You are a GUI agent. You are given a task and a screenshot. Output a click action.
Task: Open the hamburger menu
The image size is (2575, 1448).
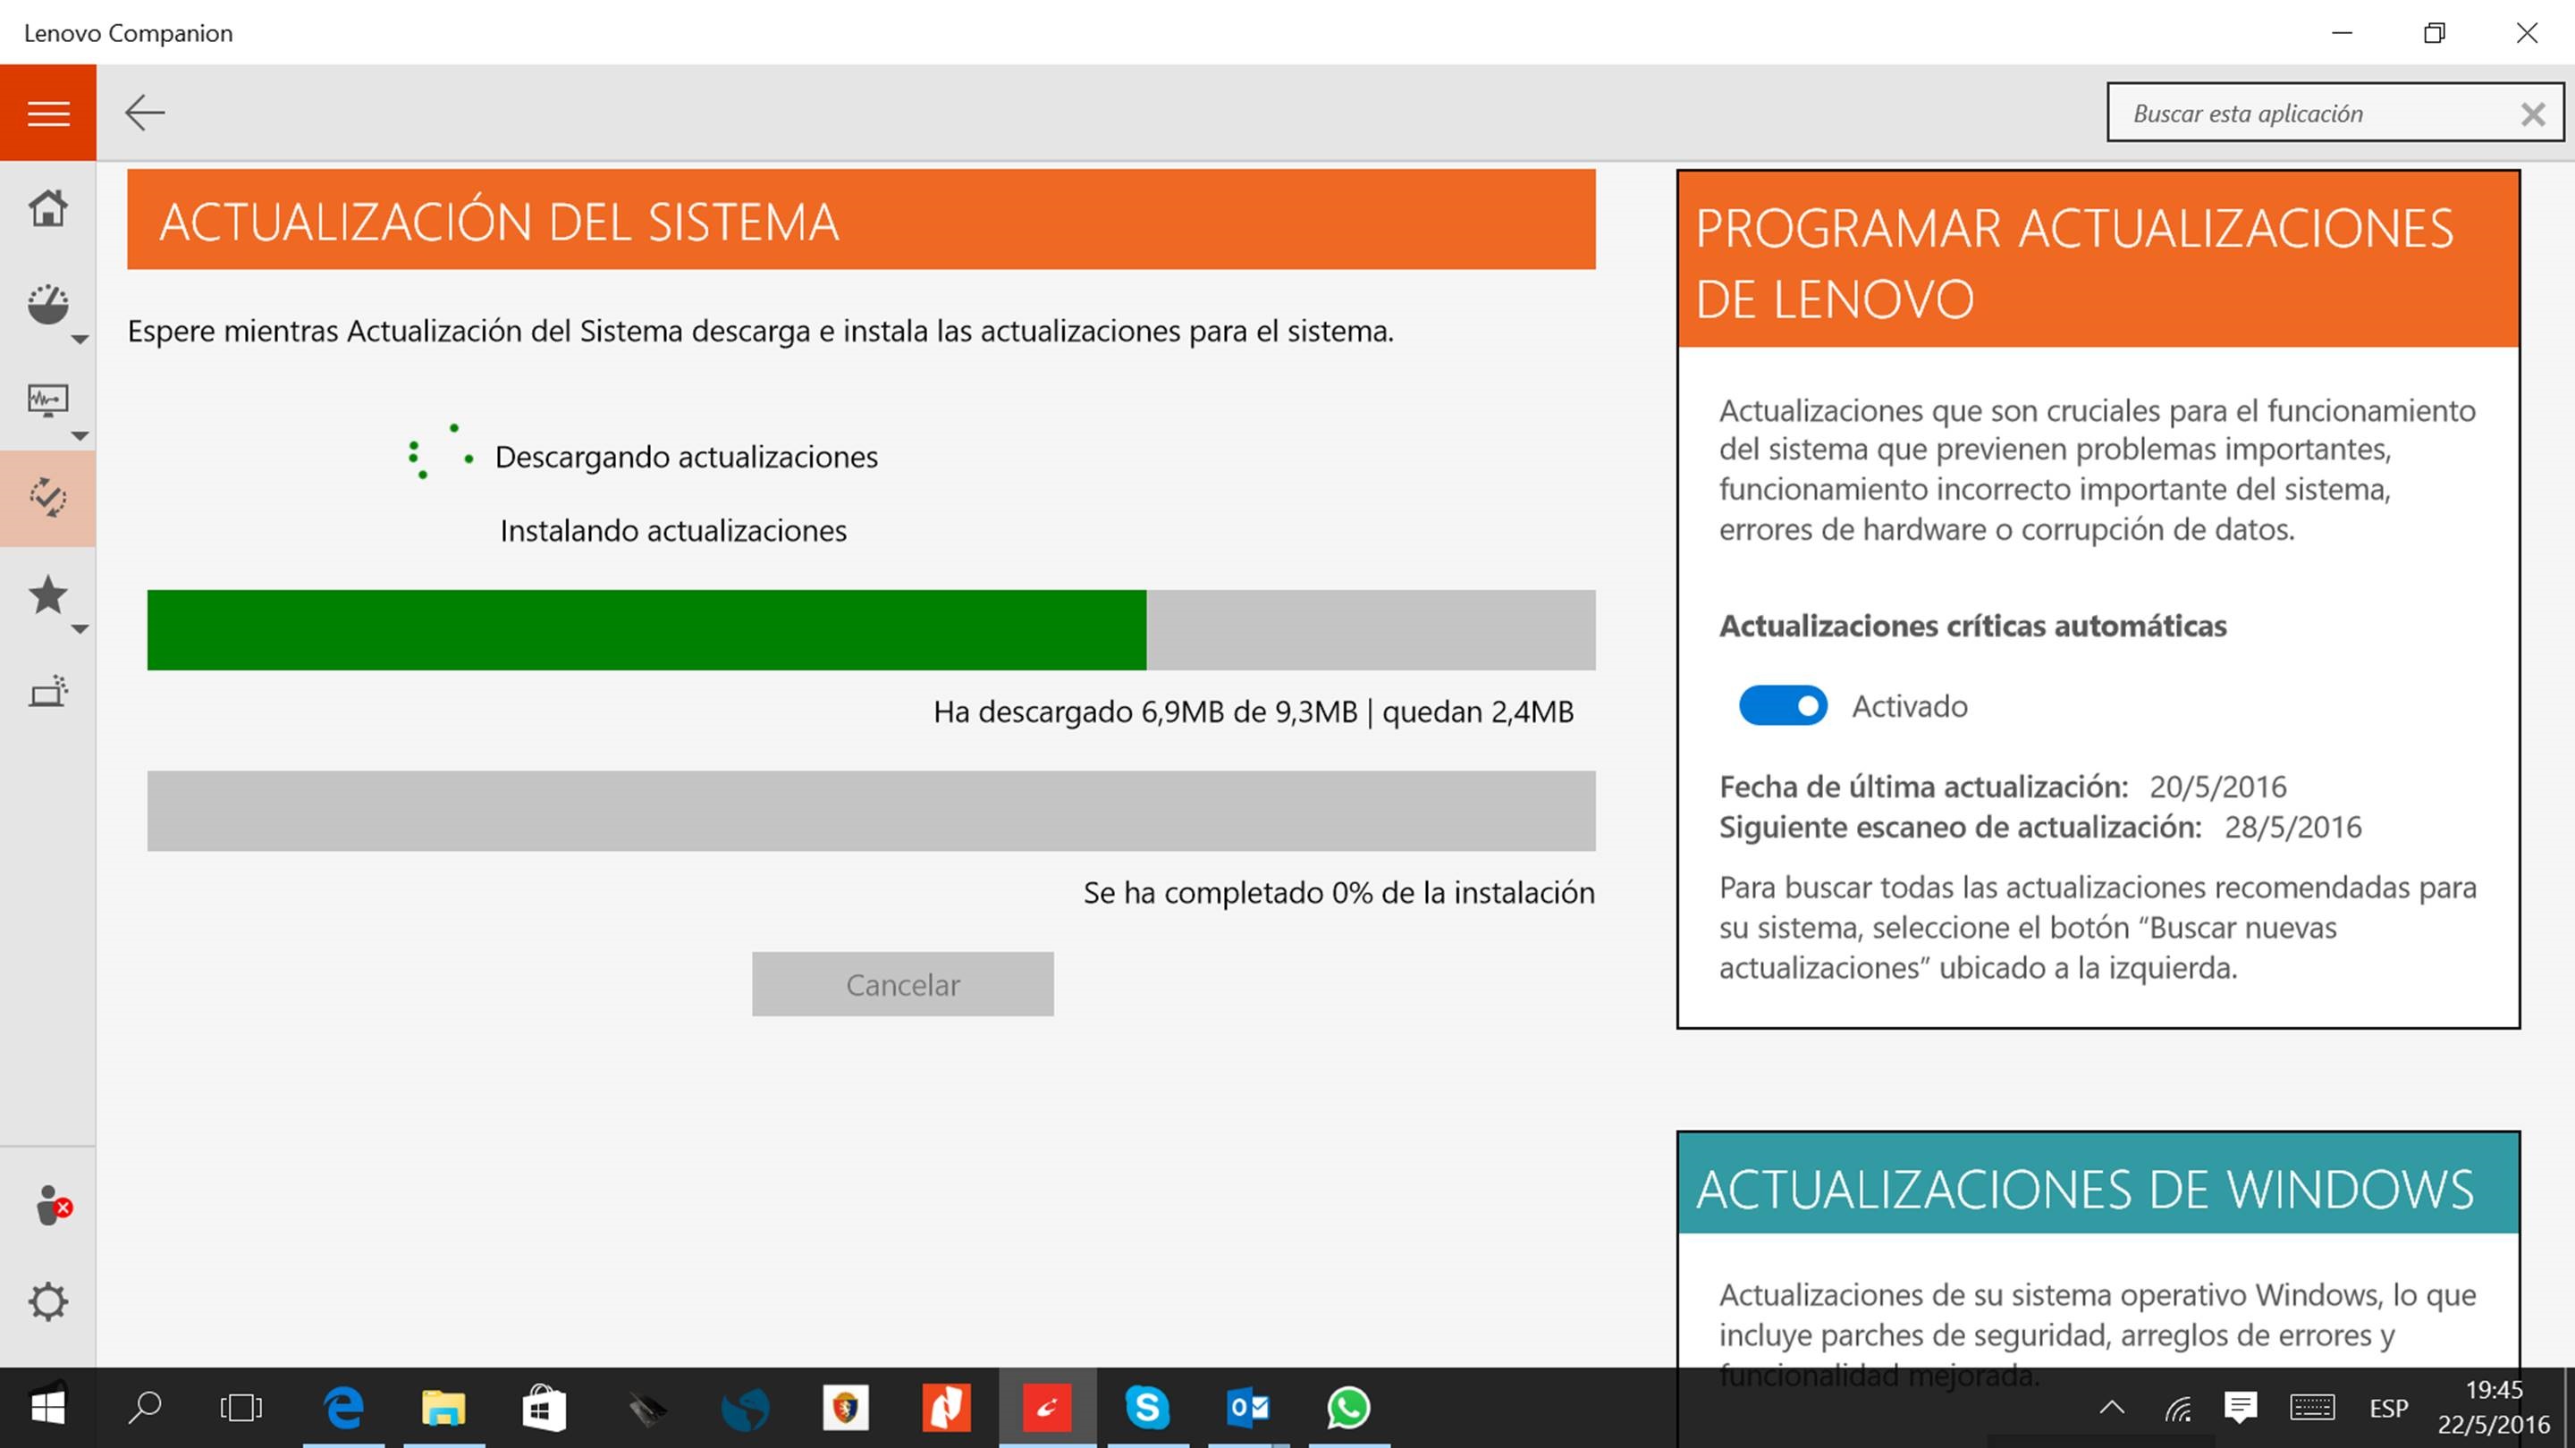tap(48, 113)
